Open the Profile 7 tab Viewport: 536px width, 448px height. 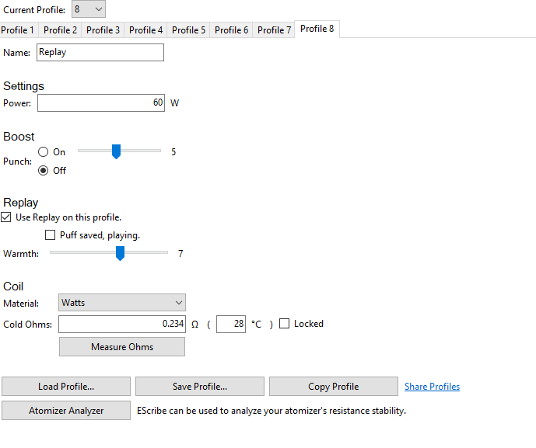(274, 30)
